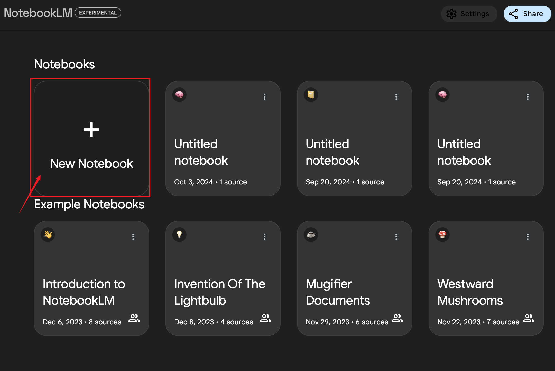Open options menu for Mugifier Documents
The image size is (555, 371).
tap(396, 237)
